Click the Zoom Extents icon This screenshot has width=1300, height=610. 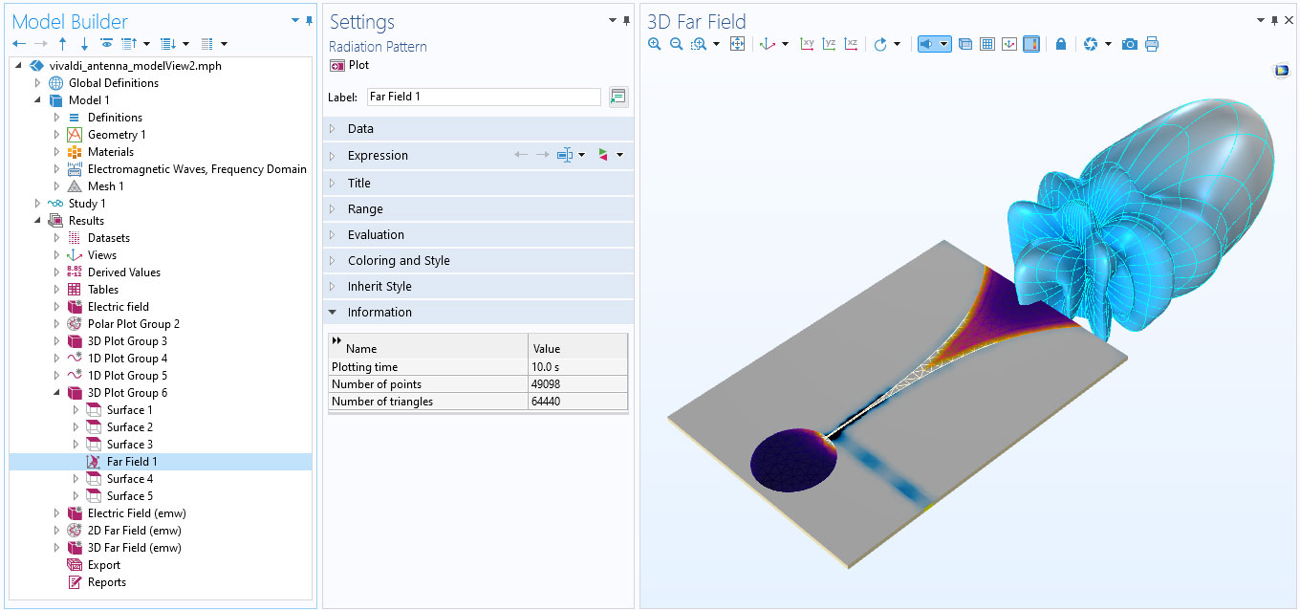click(x=737, y=44)
